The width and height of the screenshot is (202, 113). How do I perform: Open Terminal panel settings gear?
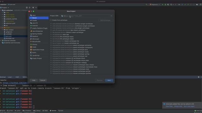pos(199,77)
